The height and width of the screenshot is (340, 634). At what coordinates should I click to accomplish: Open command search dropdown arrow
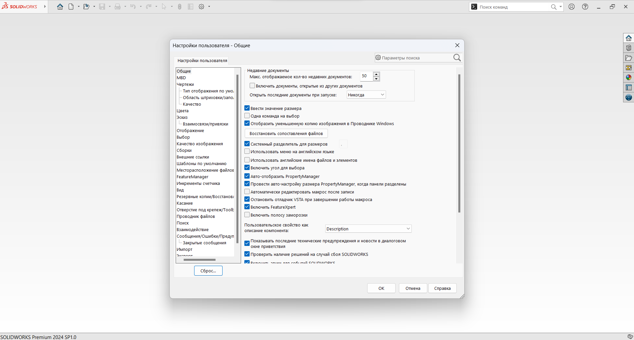point(560,7)
